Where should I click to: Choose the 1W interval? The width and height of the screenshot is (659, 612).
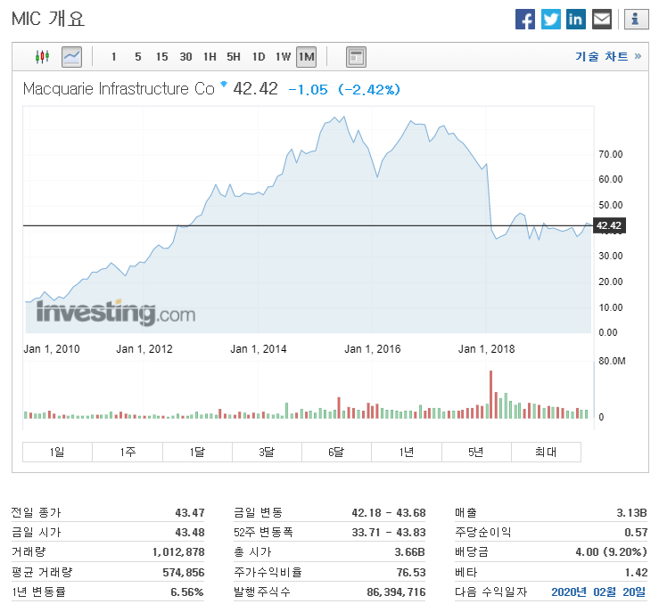283,57
